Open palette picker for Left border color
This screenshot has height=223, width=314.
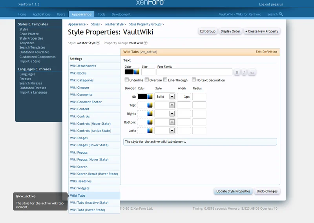point(150,131)
